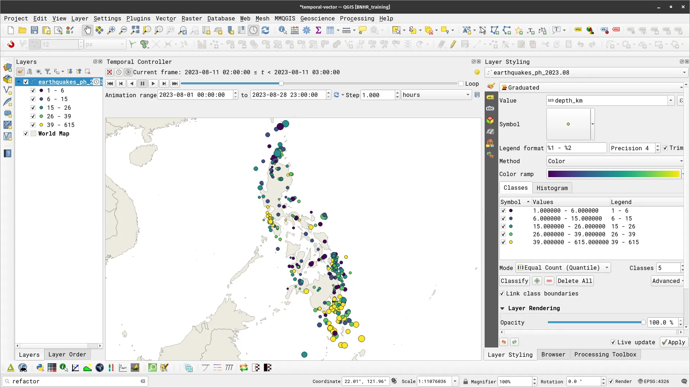Image resolution: width=690 pixels, height=388 pixels.
Task: Collapse the earthquakes_ph layer legend tree
Action: (x=19, y=82)
